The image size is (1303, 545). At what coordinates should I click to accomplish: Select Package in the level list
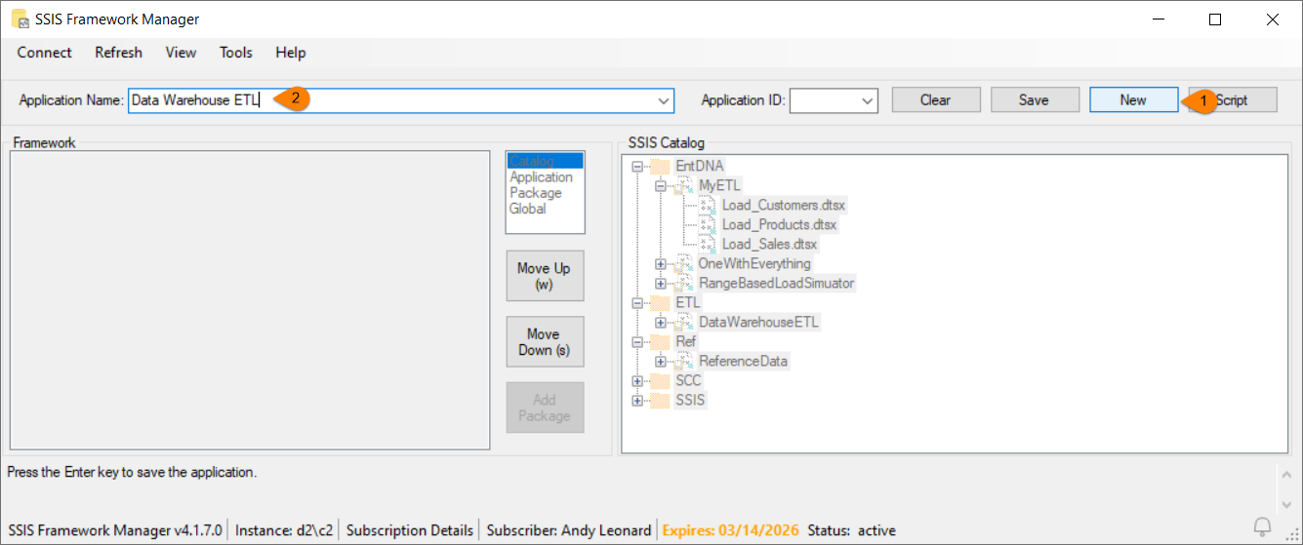click(x=535, y=193)
